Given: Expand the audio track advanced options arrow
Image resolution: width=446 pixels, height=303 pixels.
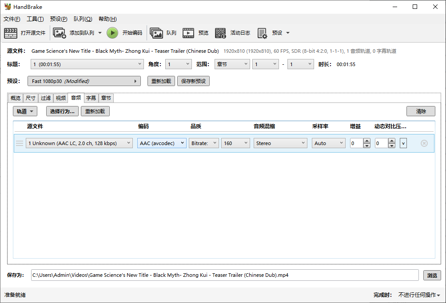Looking at the screenshot, I should [403, 143].
